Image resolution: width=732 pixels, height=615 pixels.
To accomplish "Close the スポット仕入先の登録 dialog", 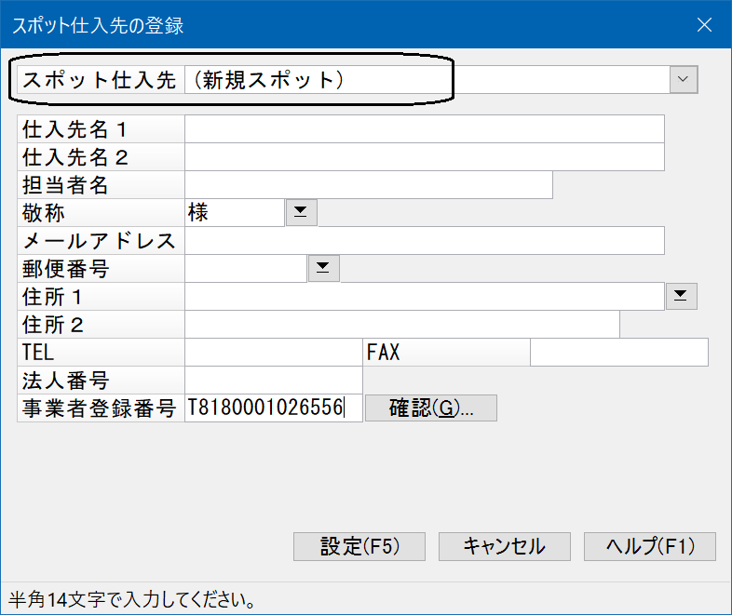I will point(704,25).
